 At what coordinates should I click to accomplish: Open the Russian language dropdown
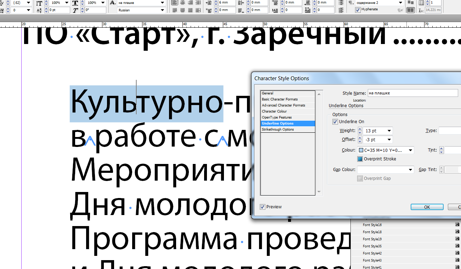coord(142,10)
